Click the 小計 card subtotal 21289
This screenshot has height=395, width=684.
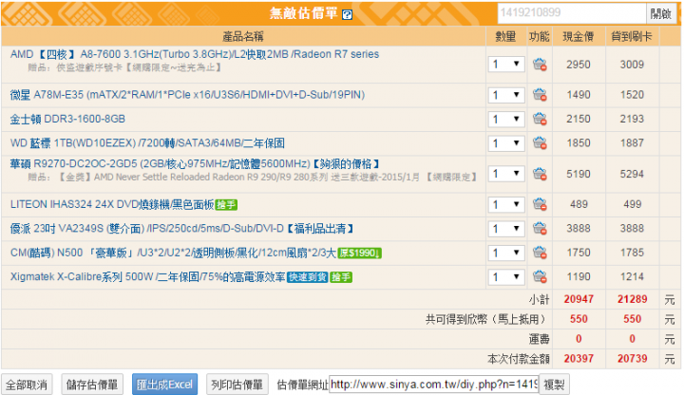point(632,299)
